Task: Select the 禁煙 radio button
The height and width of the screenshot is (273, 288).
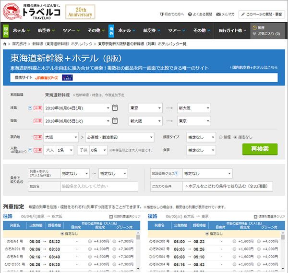Action: coord(221,137)
